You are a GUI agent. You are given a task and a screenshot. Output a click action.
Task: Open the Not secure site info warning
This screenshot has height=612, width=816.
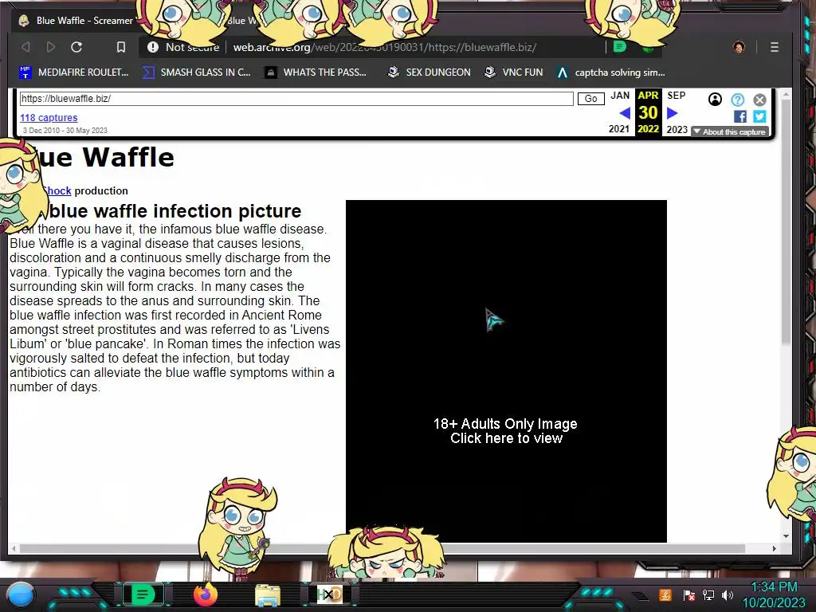(x=183, y=47)
